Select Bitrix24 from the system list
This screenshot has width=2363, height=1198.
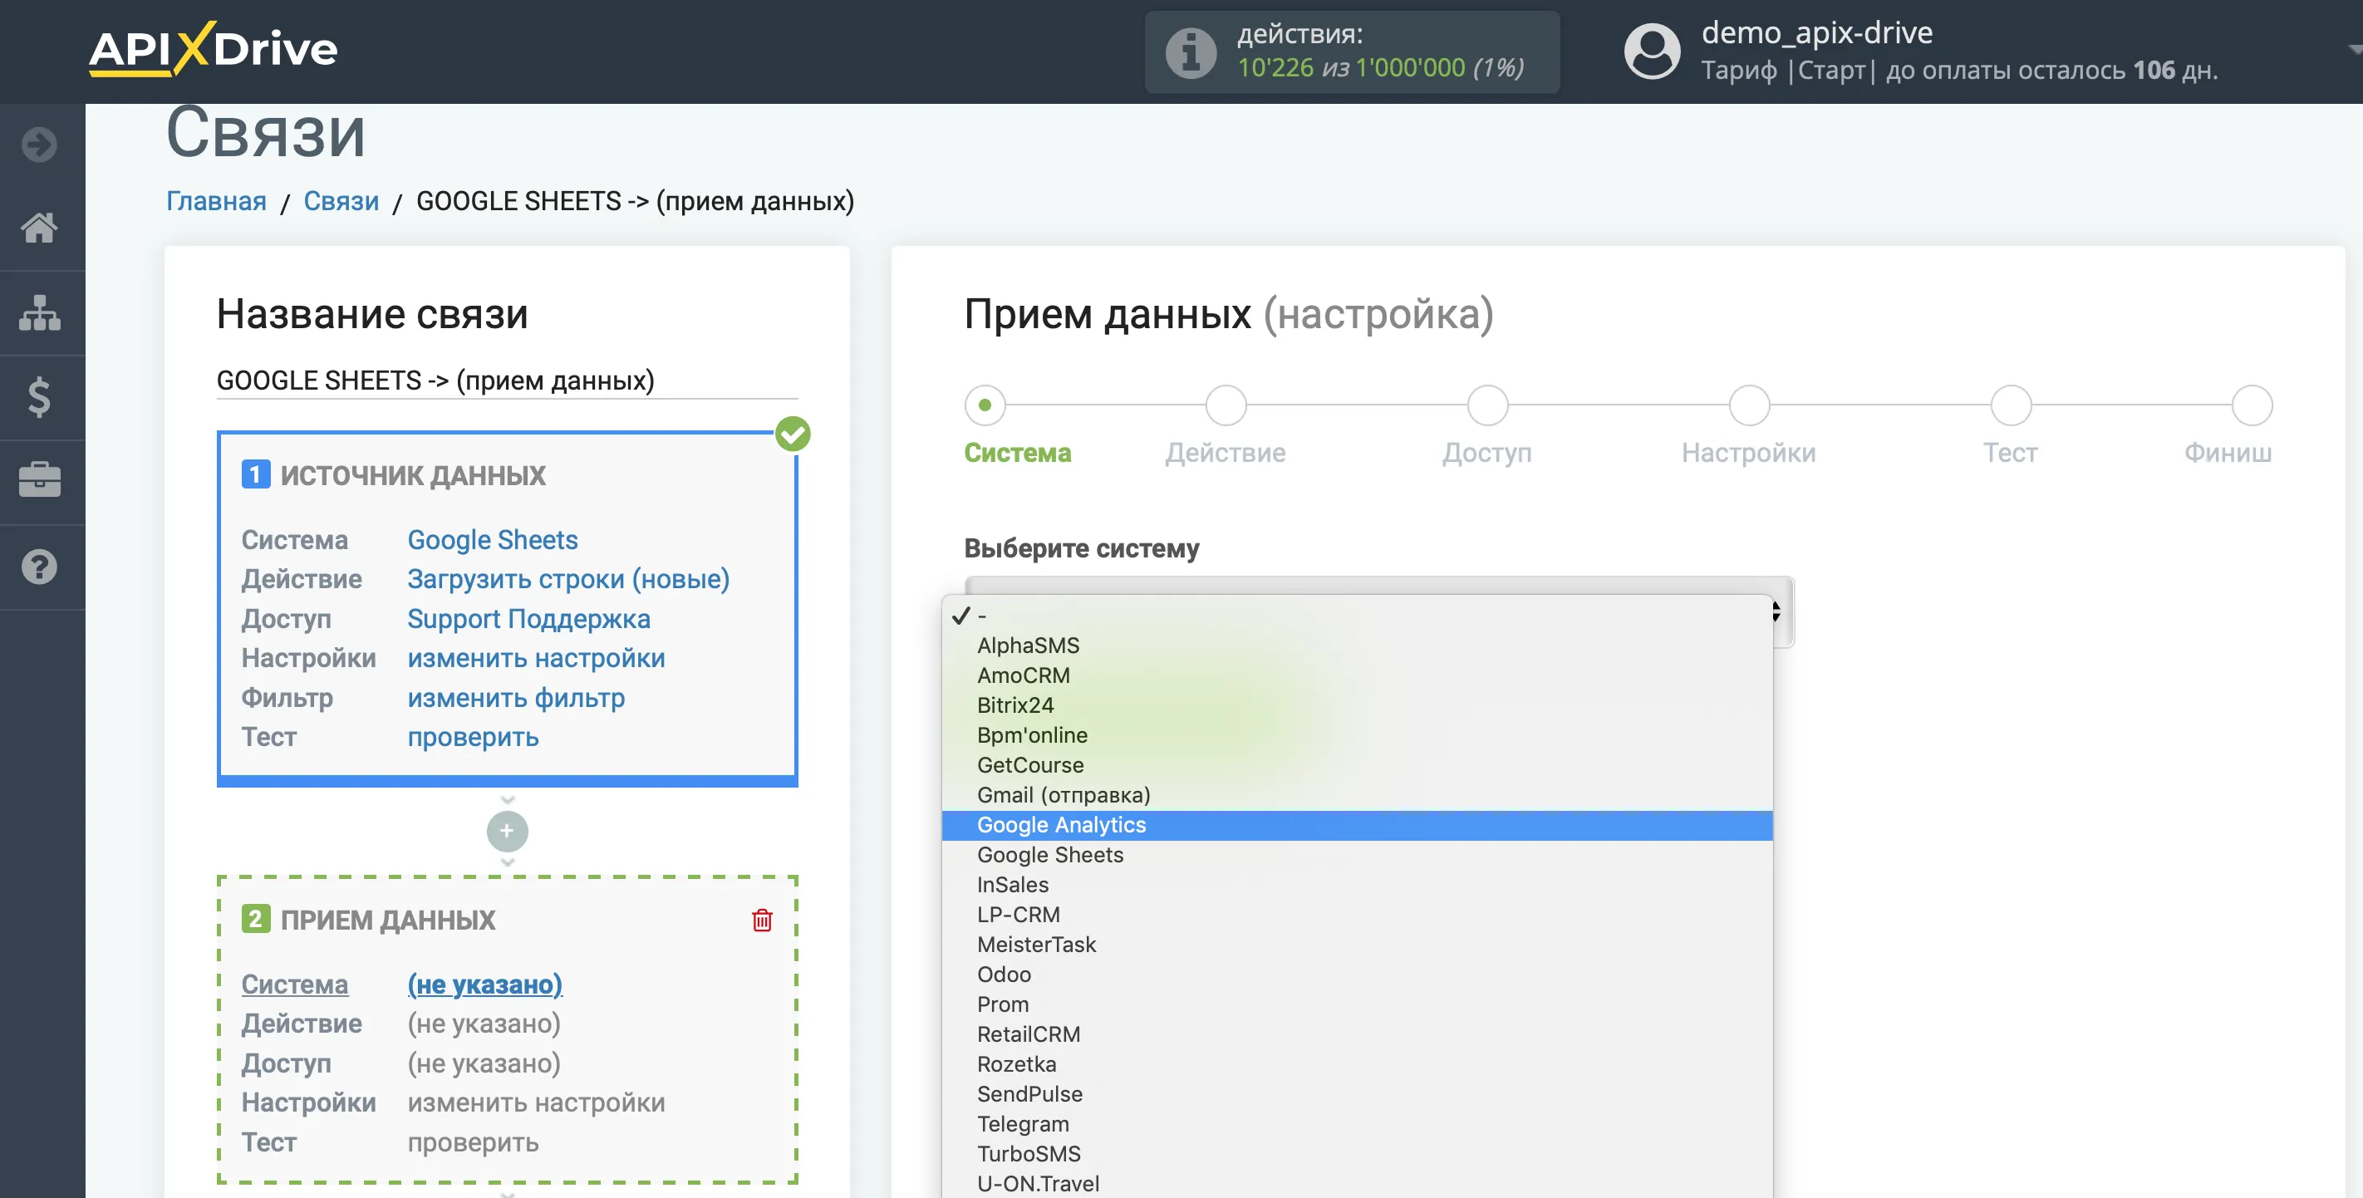click(1357, 705)
